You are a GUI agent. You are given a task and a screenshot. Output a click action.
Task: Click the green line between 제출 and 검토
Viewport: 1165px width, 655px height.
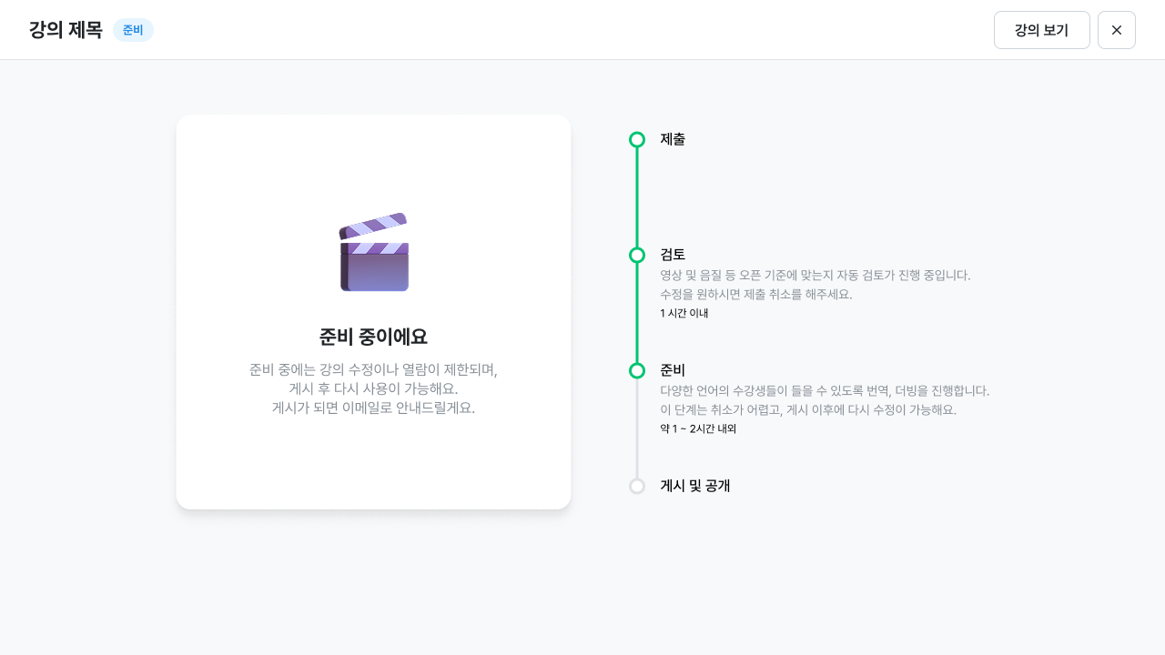click(x=637, y=196)
